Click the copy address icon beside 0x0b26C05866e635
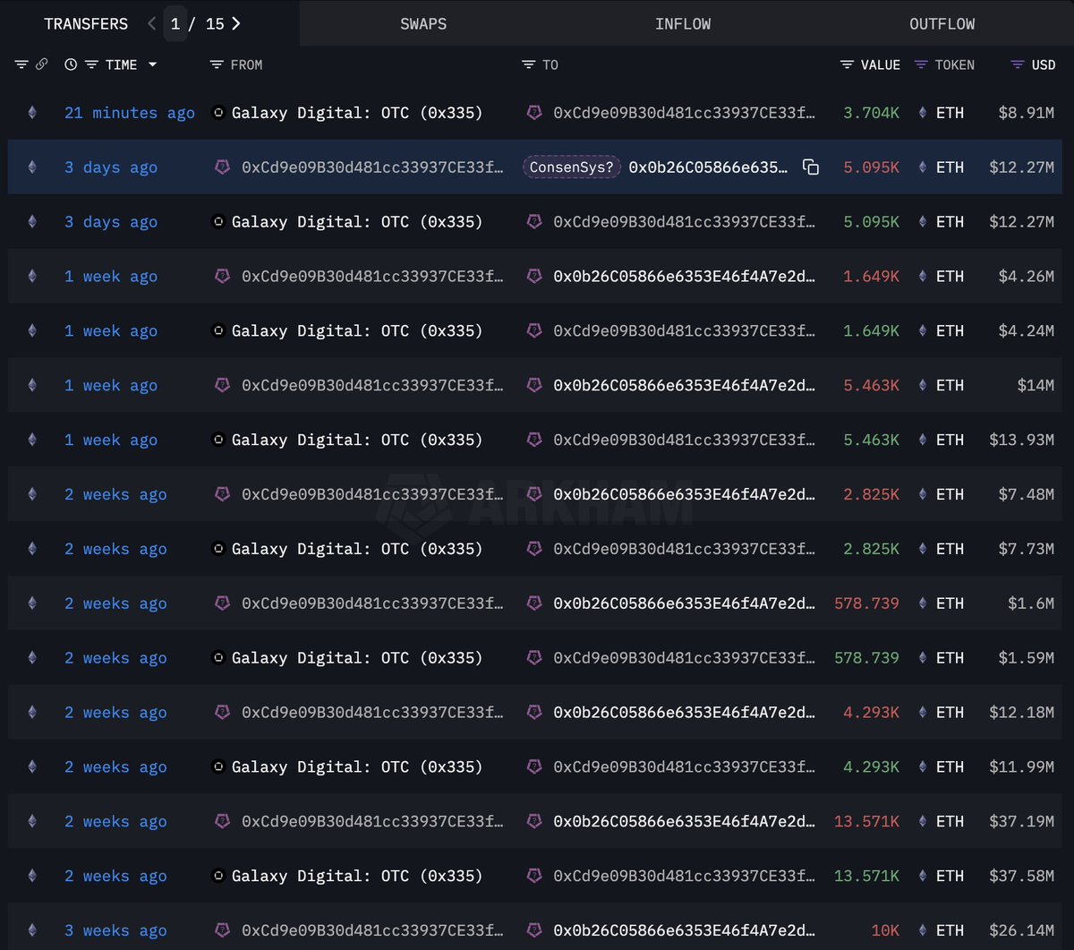 811,167
